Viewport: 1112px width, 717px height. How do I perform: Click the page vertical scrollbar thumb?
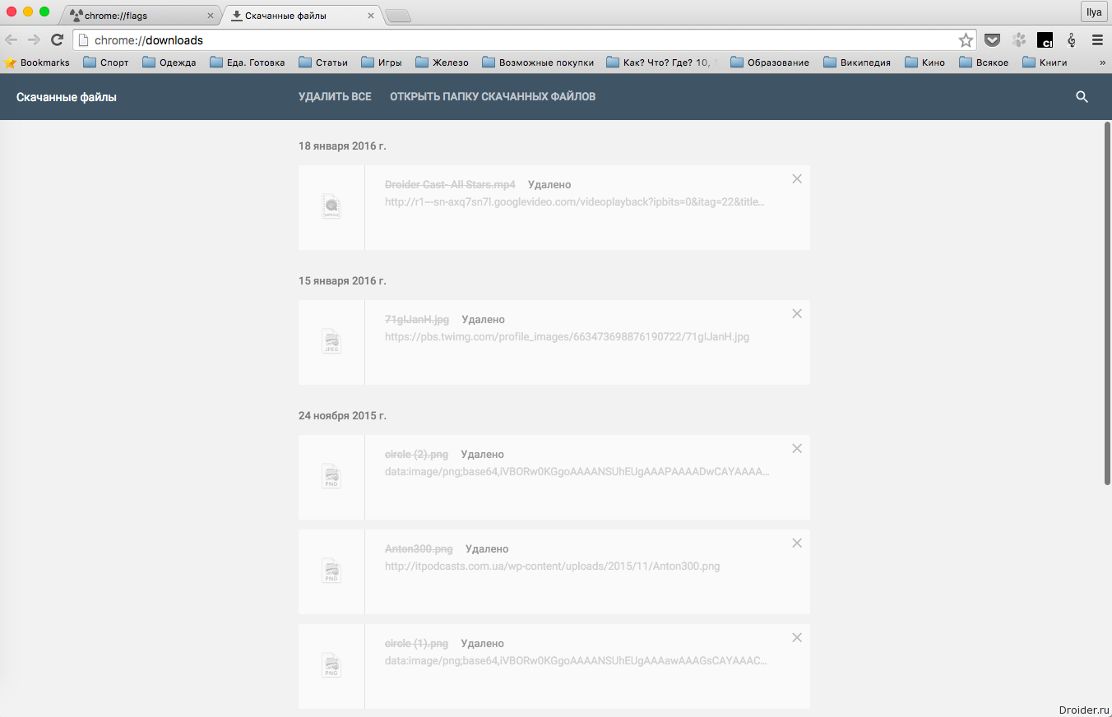point(1107,304)
